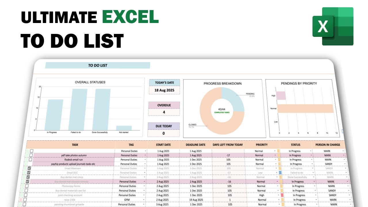Tick the checkbox for pdf take photos autumn
The height and width of the screenshot is (207, 368).
(x=31, y=155)
